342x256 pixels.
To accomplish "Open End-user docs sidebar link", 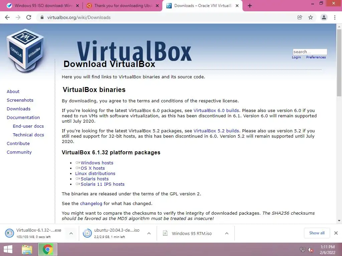I will 28,126.
